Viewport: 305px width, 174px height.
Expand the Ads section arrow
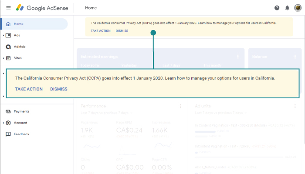click(x=3, y=35)
